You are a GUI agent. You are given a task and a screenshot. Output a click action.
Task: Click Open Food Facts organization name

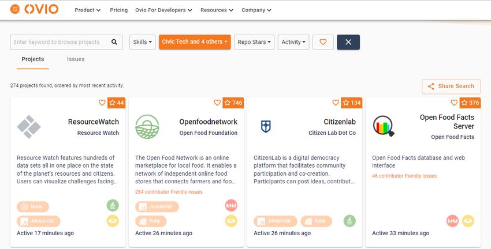pyautogui.click(x=452, y=137)
